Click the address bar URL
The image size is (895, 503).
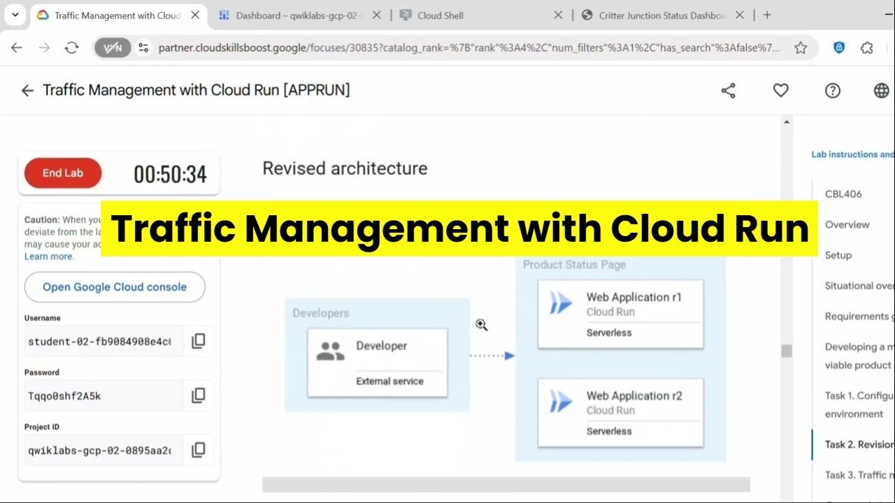[x=469, y=48]
